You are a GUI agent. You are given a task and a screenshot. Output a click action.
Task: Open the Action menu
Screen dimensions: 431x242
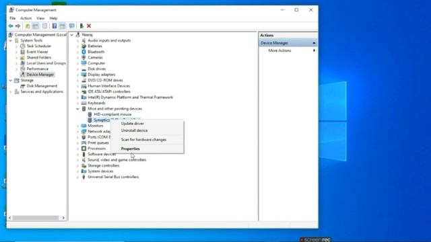coord(26,18)
